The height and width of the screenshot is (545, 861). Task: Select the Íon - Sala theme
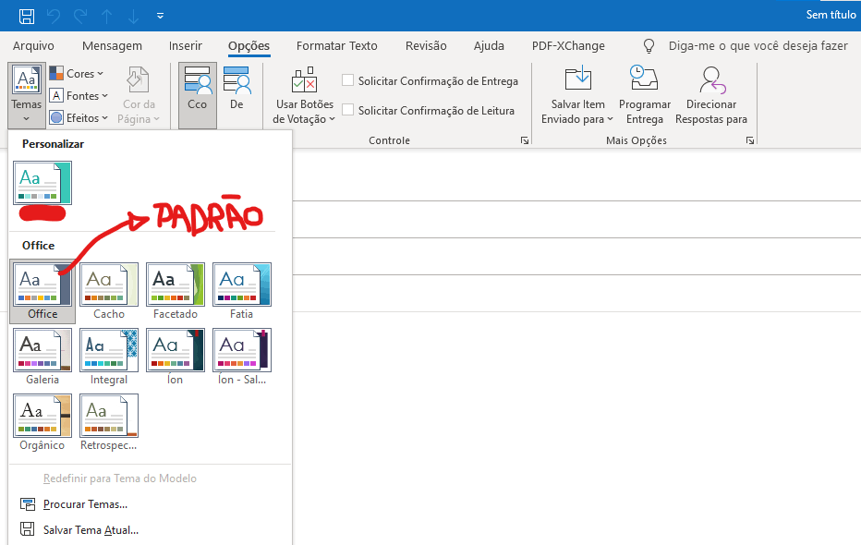click(x=242, y=357)
